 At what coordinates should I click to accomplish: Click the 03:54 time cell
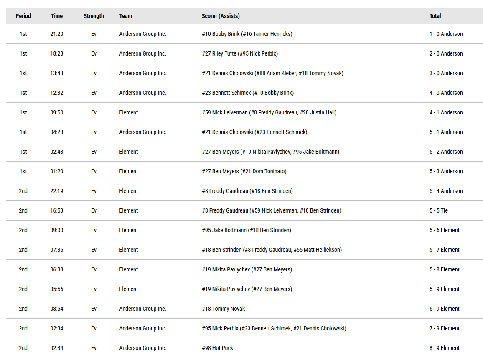pos(57,309)
